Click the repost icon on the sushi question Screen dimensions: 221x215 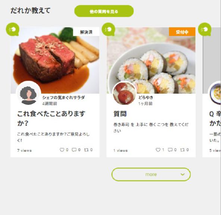tap(182, 150)
